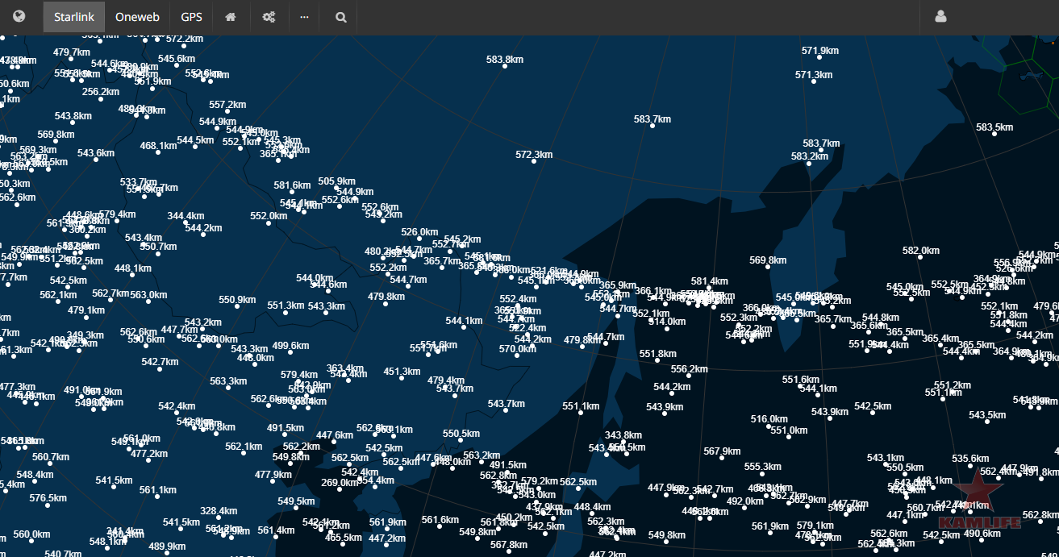Select satellite labeled 582.0km
Viewport: 1059px width, 557px height.
pos(921,251)
